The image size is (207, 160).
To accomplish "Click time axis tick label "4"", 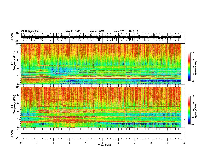I will [x=86, y=143].
